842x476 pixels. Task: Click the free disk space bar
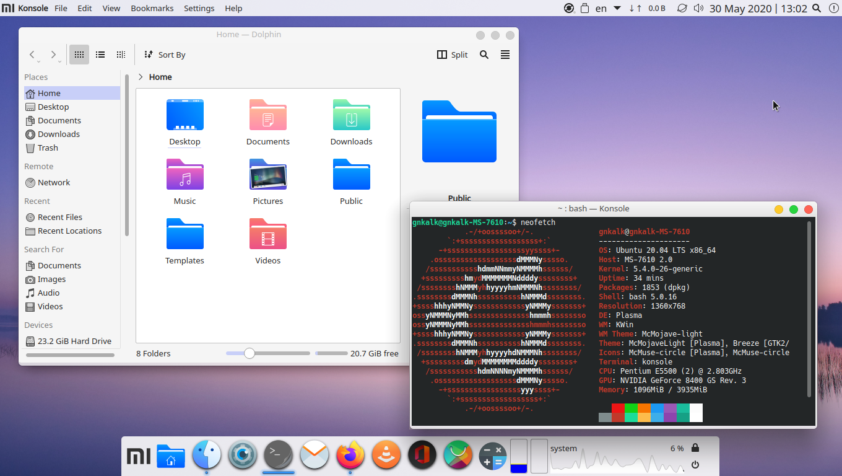[x=331, y=353]
